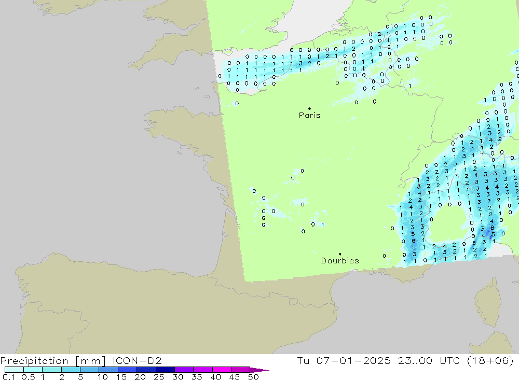519x380 pixels.
Task: Pick the 0.5–1 mm legend swatch
Action: pos(33,370)
